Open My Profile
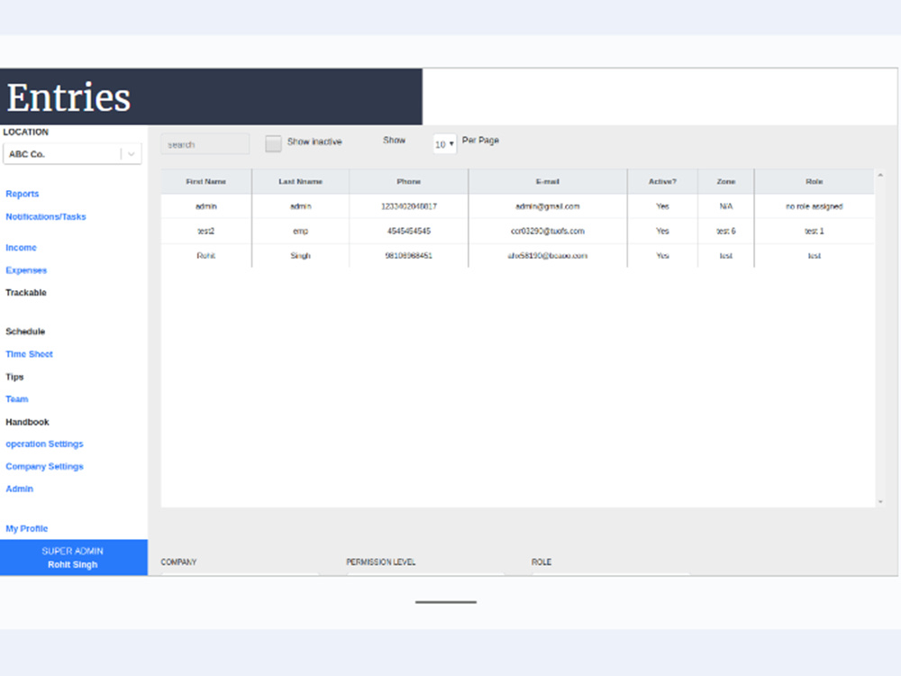Screen dimensions: 901x676 pos(26,528)
